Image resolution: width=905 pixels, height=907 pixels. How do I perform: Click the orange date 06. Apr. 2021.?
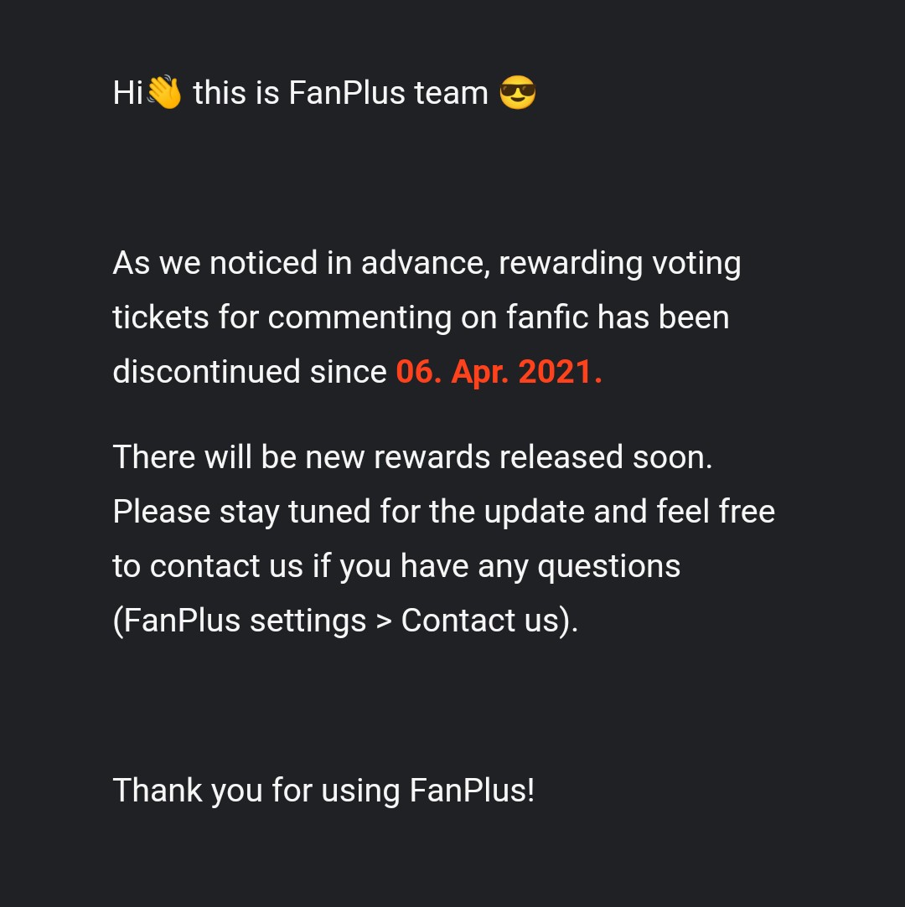coord(499,372)
